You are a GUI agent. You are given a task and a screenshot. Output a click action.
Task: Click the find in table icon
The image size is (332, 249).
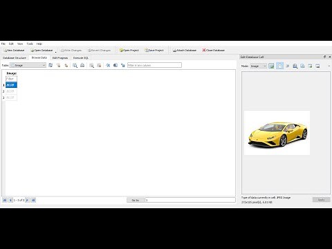point(75,66)
